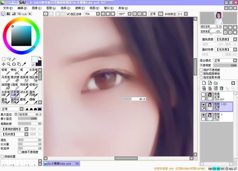The width and height of the screenshot is (238, 171).
Task: Select the magic wand tool
Action: [x=14, y=59]
